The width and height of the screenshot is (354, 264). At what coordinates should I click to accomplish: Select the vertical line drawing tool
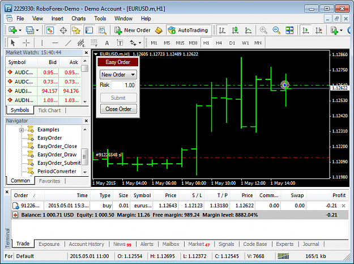[x=42, y=42]
